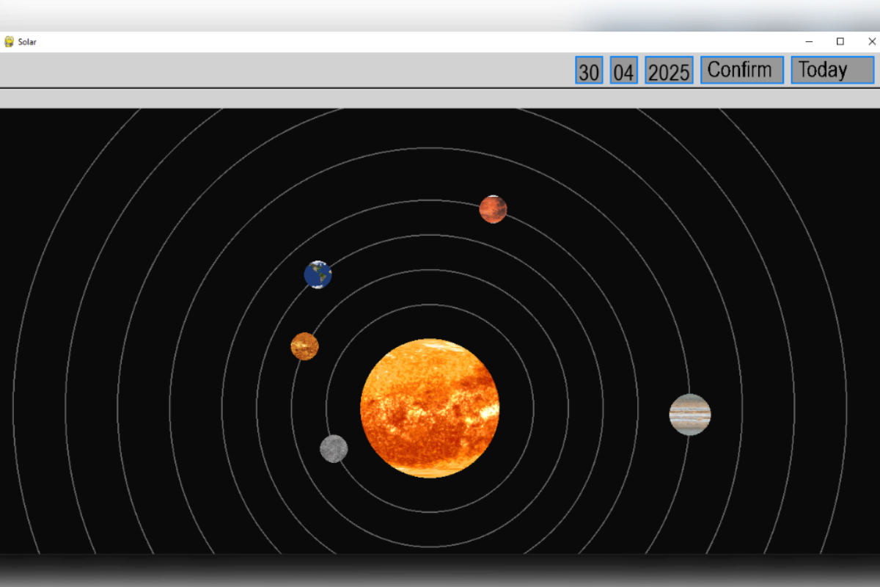Click the red Mars planet
The width and height of the screenshot is (880, 587).
493,209
